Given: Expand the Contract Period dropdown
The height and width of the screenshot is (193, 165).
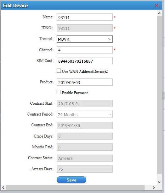Looking at the screenshot, I should (85, 114).
